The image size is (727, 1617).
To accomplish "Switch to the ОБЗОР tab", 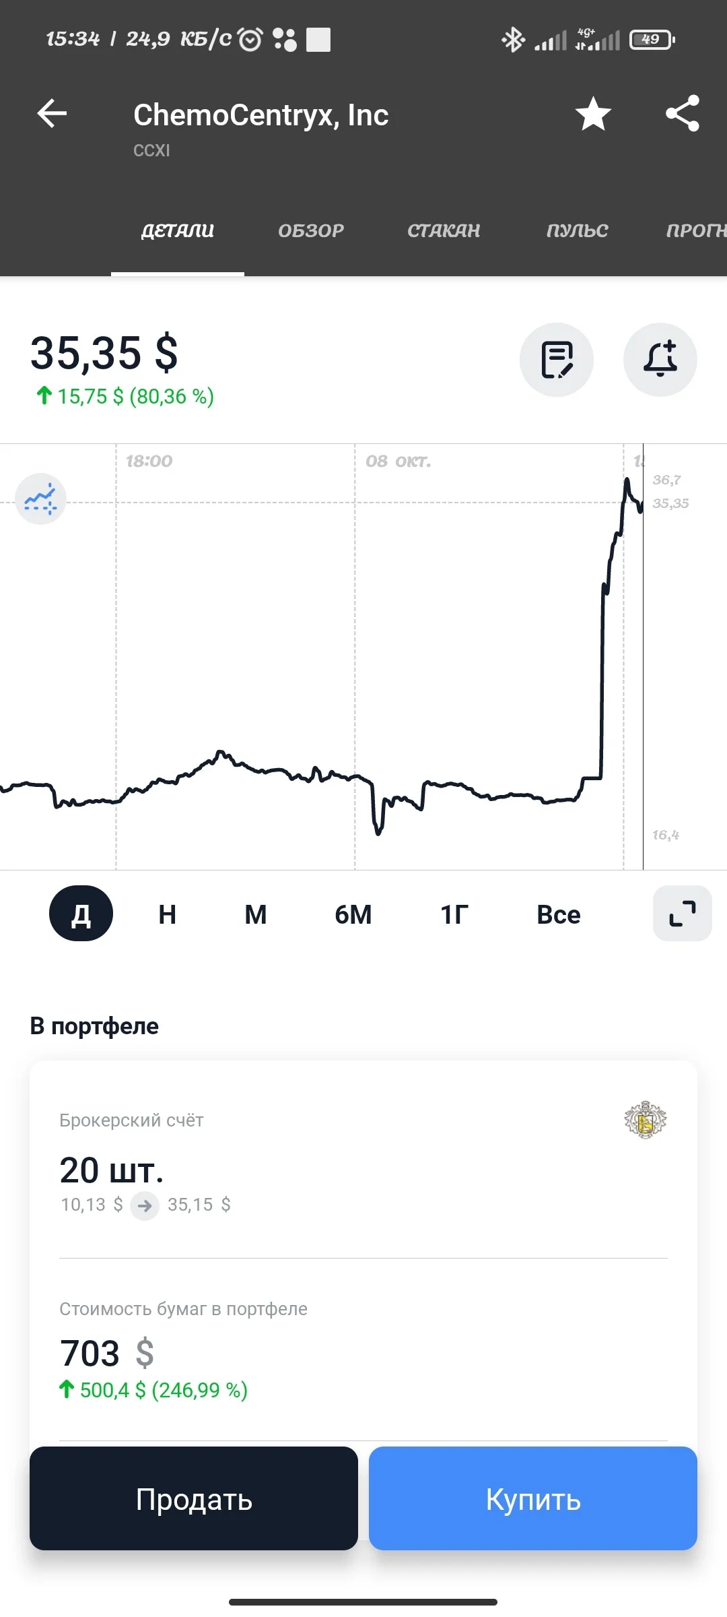I will click(311, 230).
